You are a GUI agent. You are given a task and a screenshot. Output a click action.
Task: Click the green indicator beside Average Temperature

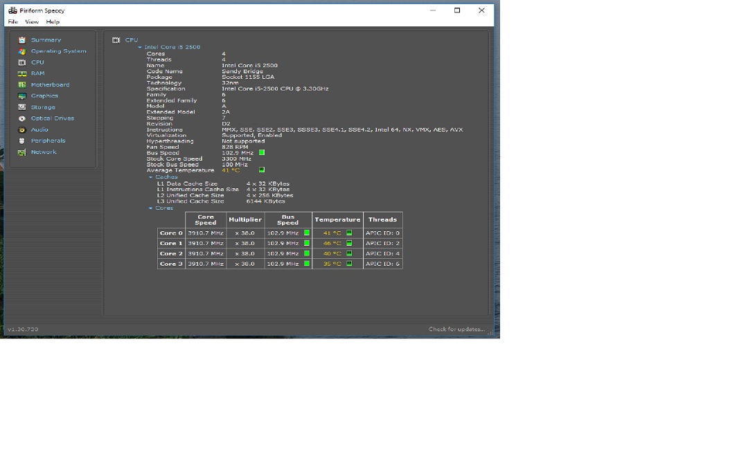click(x=262, y=170)
